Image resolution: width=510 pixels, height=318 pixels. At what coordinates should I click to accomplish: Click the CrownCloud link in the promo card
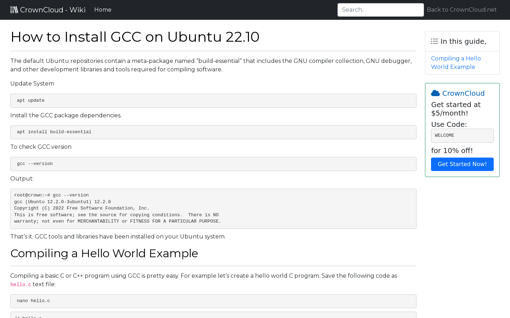coord(463,93)
